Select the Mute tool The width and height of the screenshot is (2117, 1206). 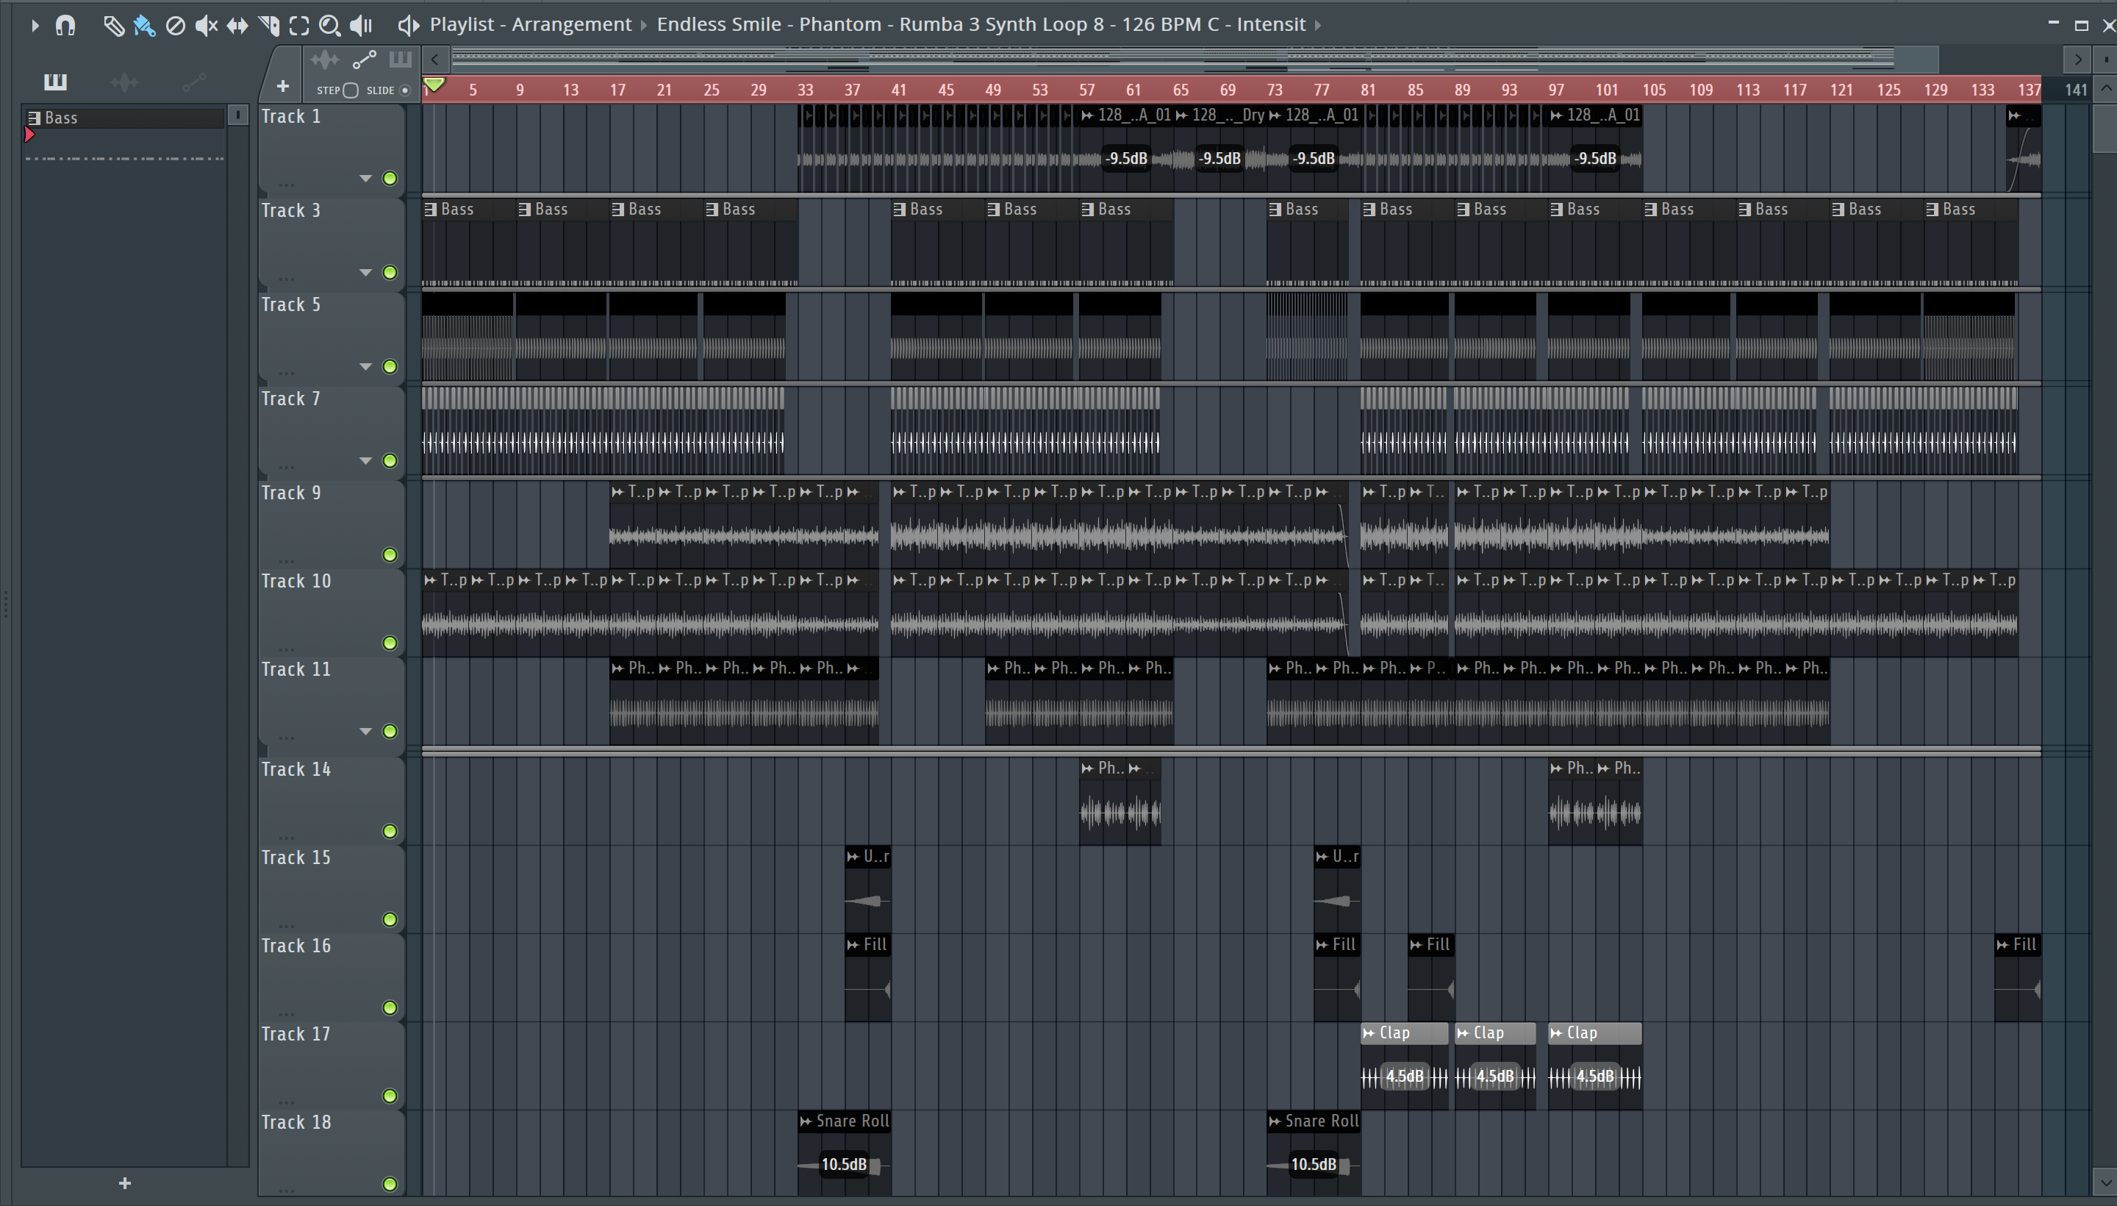[x=206, y=26]
